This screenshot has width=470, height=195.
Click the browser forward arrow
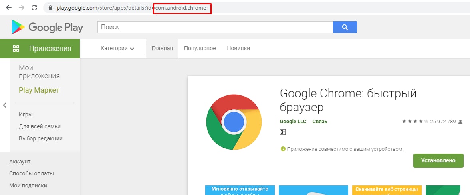coord(21,8)
